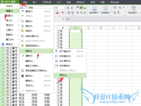The height and width of the screenshot is (106, 141).
Task: Click the increase decimal places icon
Action: tap(115, 12)
